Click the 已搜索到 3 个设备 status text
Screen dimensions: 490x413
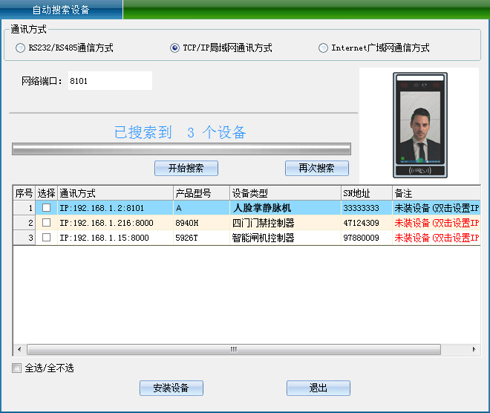point(180,132)
